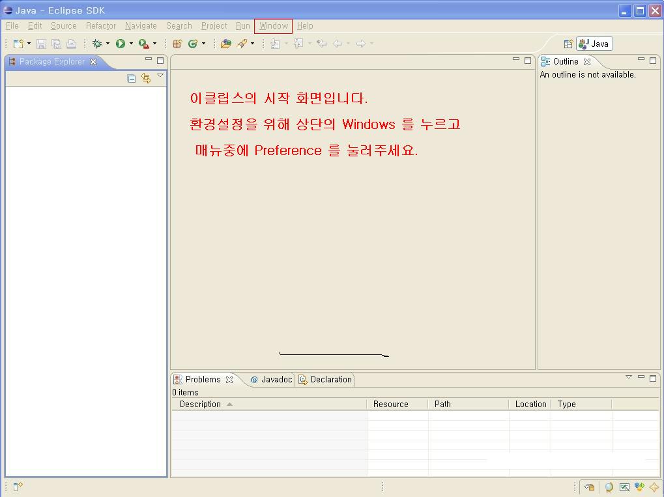Sort problems by the Resource column
Image resolution: width=664 pixels, height=497 pixels.
(397, 405)
